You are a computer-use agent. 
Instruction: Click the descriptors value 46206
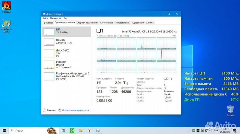point(126,92)
